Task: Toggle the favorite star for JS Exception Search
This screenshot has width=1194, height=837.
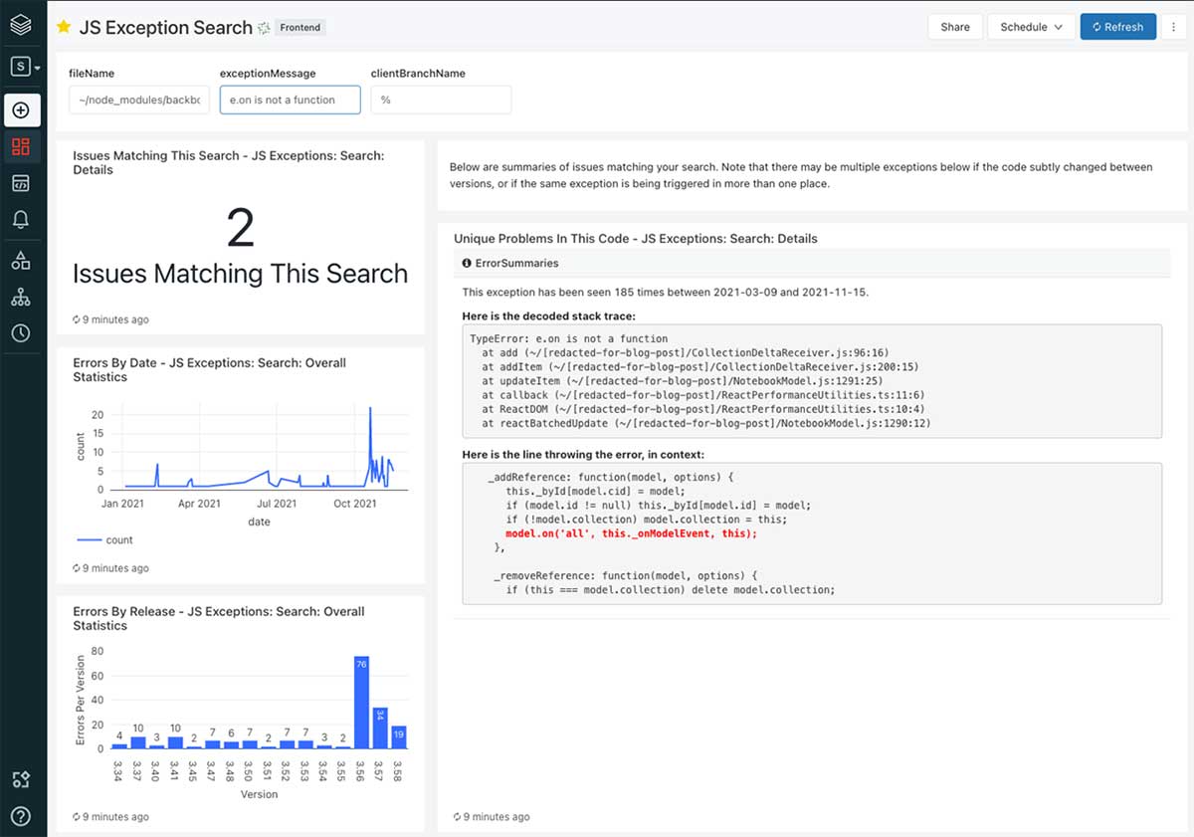Action: point(64,27)
